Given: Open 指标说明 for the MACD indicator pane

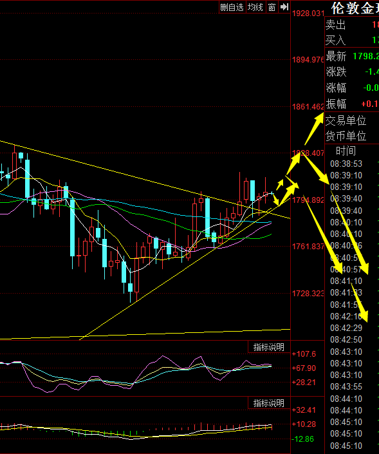Looking at the screenshot, I should coord(269,403).
